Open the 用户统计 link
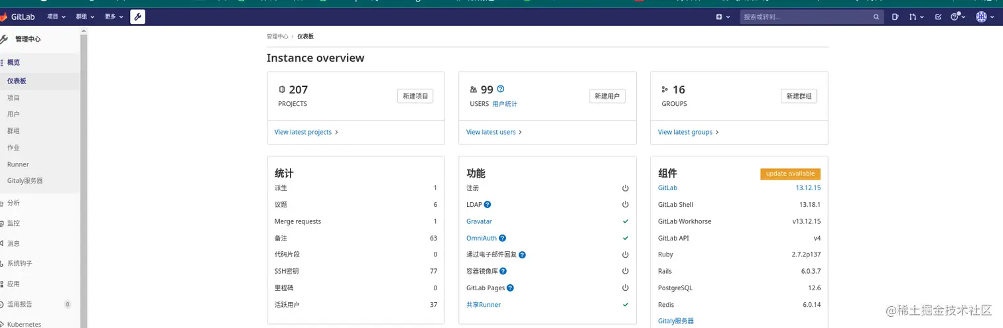 tap(505, 104)
